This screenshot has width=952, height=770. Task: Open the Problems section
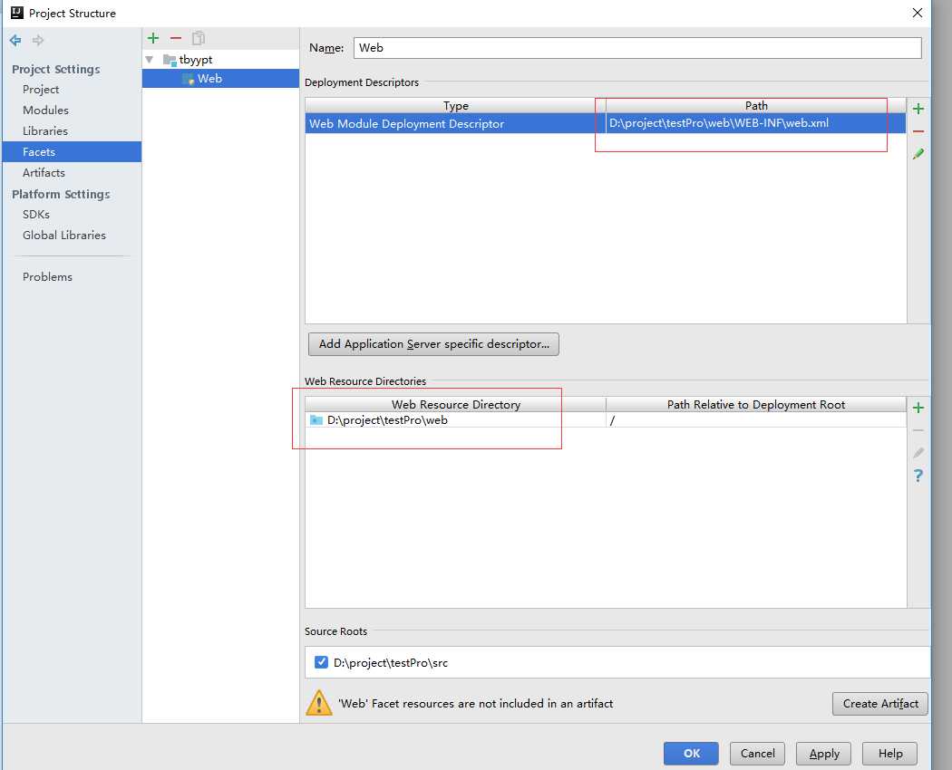tap(47, 276)
